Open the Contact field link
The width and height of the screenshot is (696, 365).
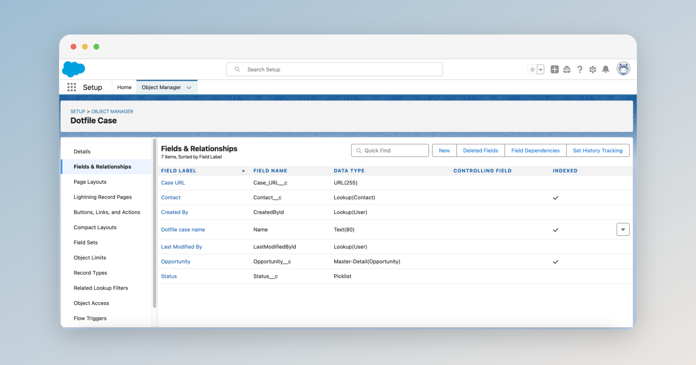click(171, 198)
